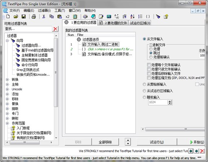
Task: Click the 全部移除 button
Action: 105,142
